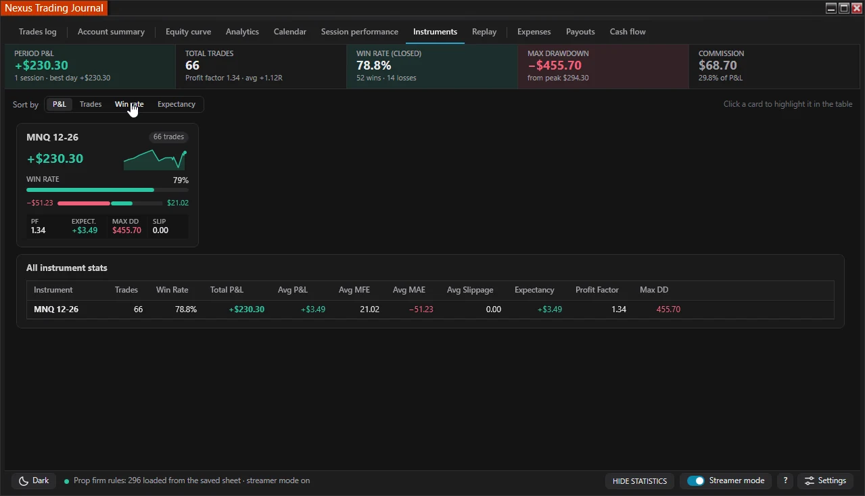Click the card's PF 1.34 value
Image resolution: width=865 pixels, height=496 pixels.
(39, 230)
